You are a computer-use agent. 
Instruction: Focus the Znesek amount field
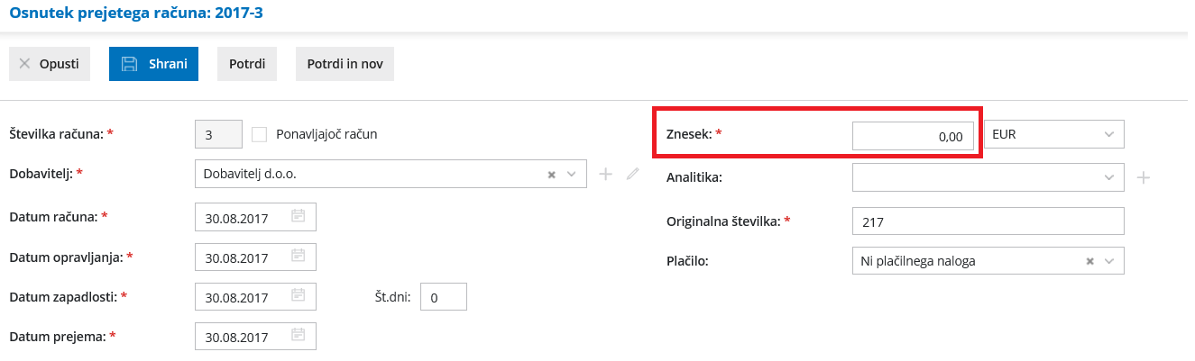tap(913, 136)
